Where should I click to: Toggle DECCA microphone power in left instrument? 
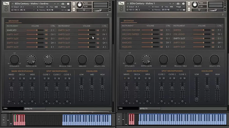tap(20, 79)
